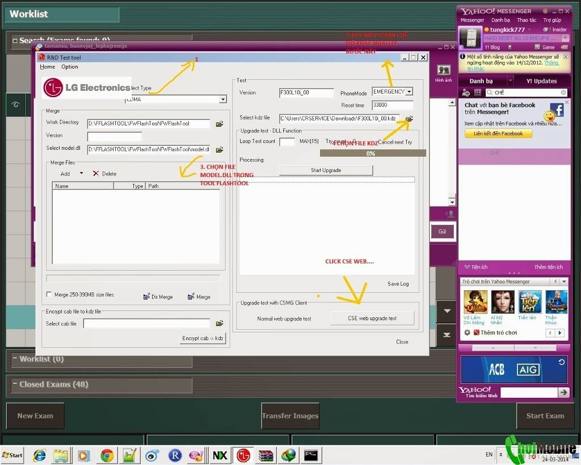Switch to the LG R&D Test tool taskbar icon
The height and width of the screenshot is (465, 581).
coord(243,455)
